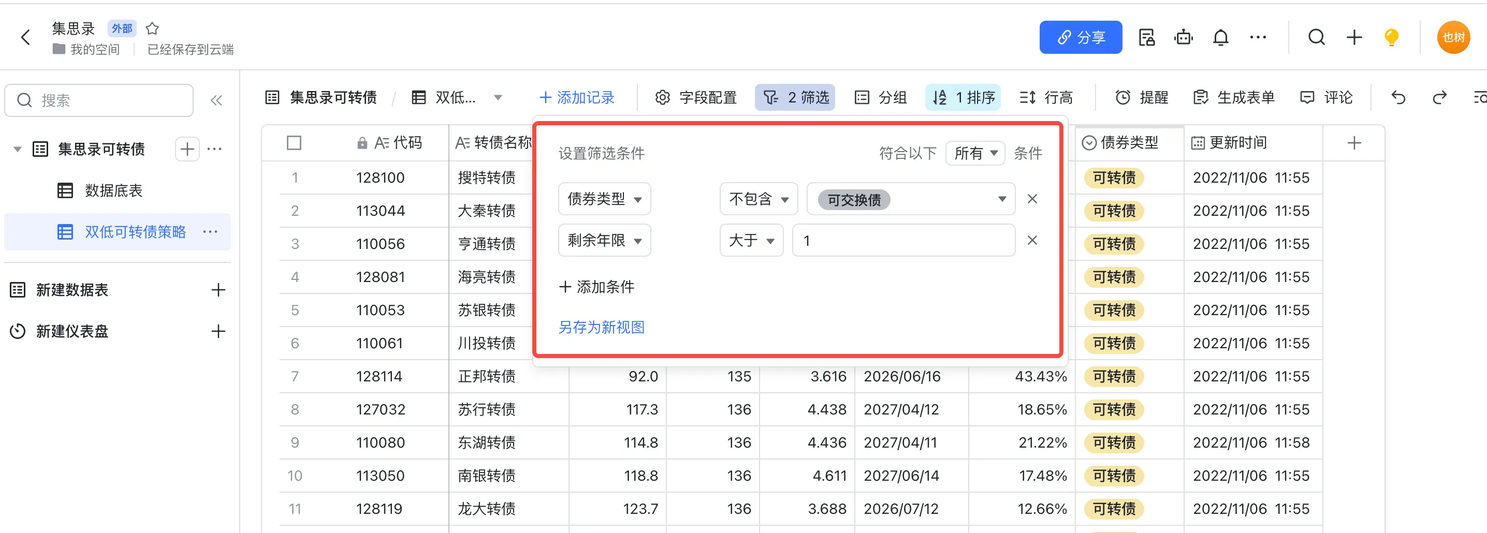Click the search magnifier icon in header

(x=1316, y=37)
